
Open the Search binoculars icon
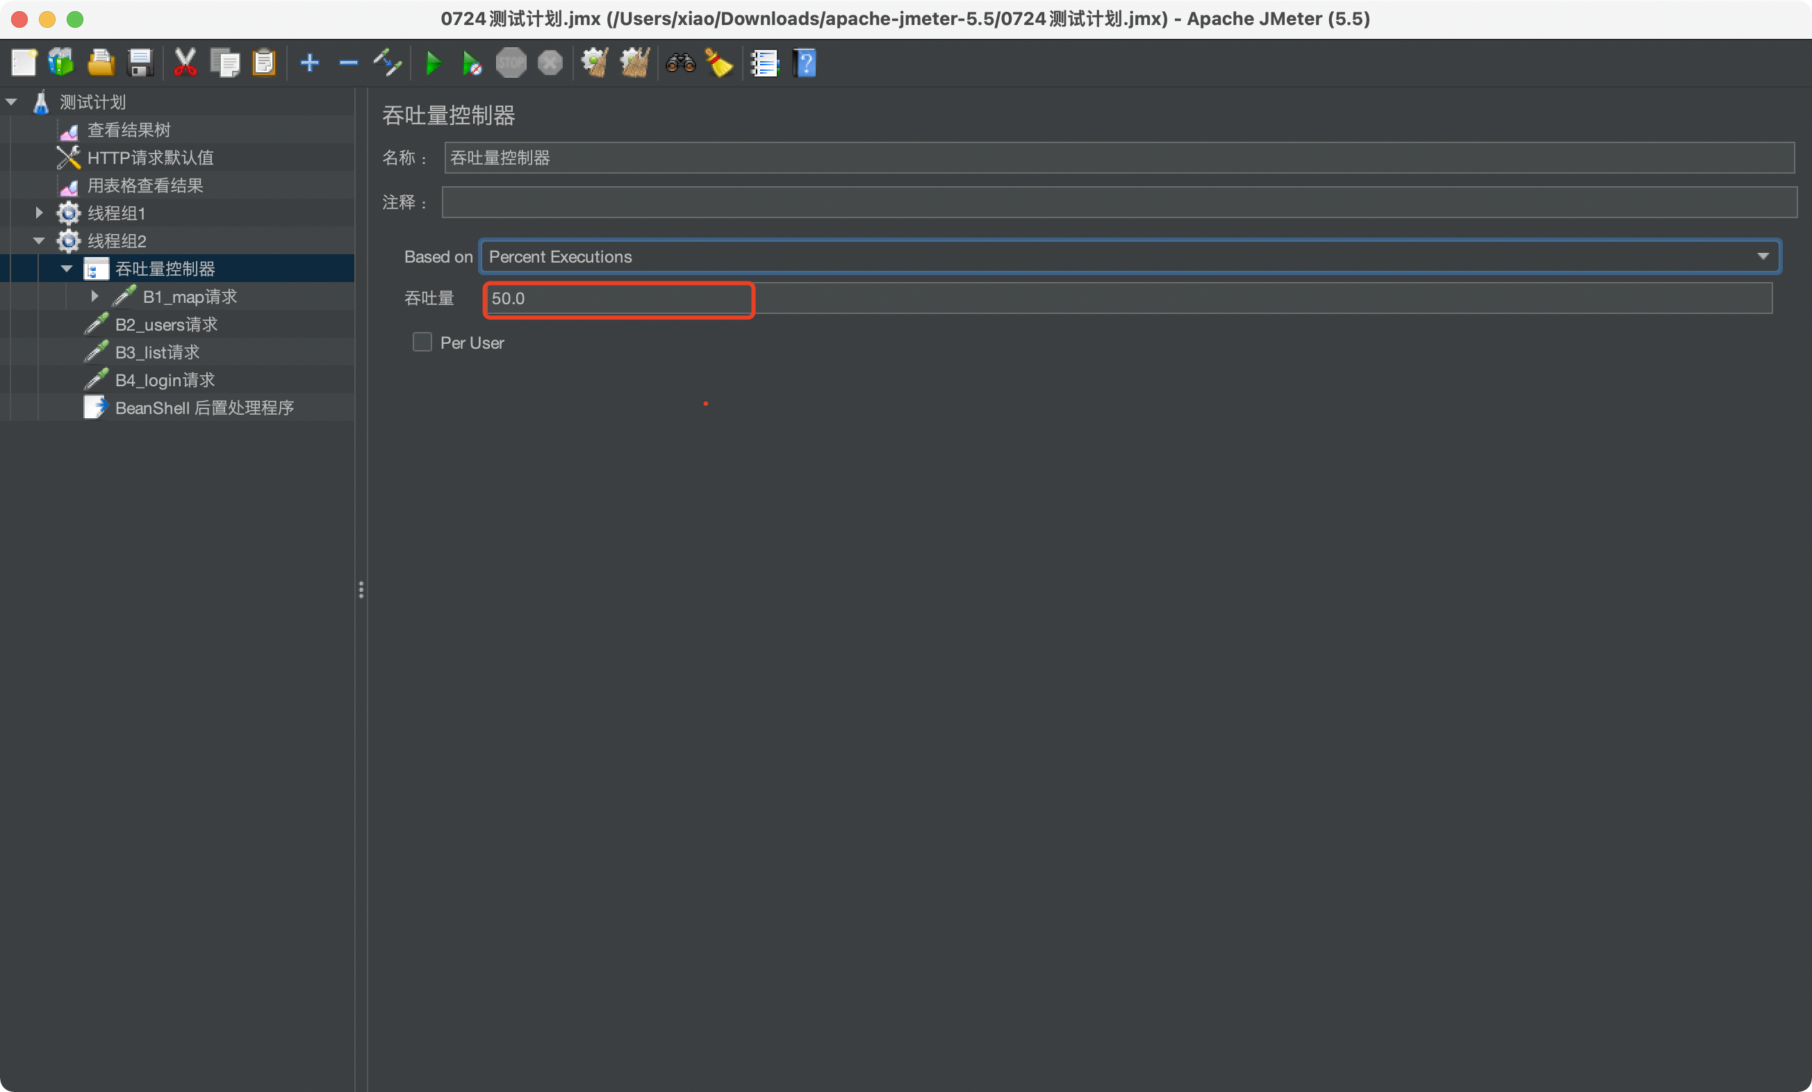point(680,63)
